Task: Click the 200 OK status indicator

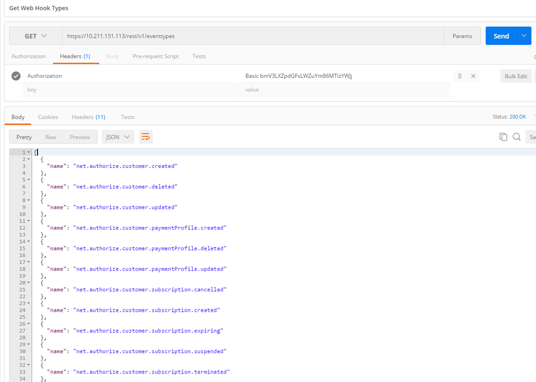Action: [x=517, y=116]
